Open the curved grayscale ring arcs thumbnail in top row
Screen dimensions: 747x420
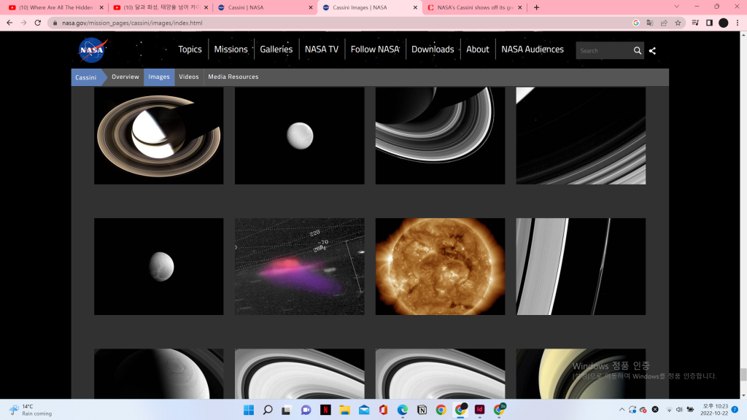440,136
